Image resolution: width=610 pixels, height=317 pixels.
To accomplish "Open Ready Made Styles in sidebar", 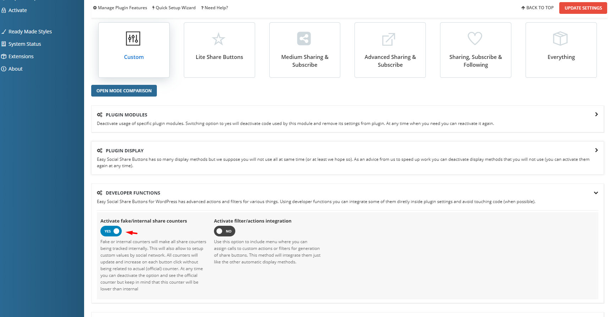I will [x=30, y=32].
